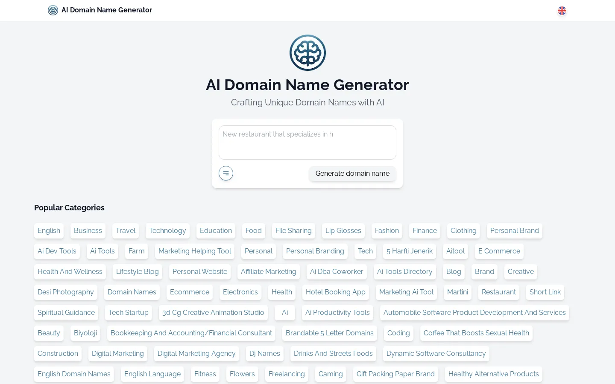Click the large brain logo above the title
615x384 pixels.
tap(307, 52)
